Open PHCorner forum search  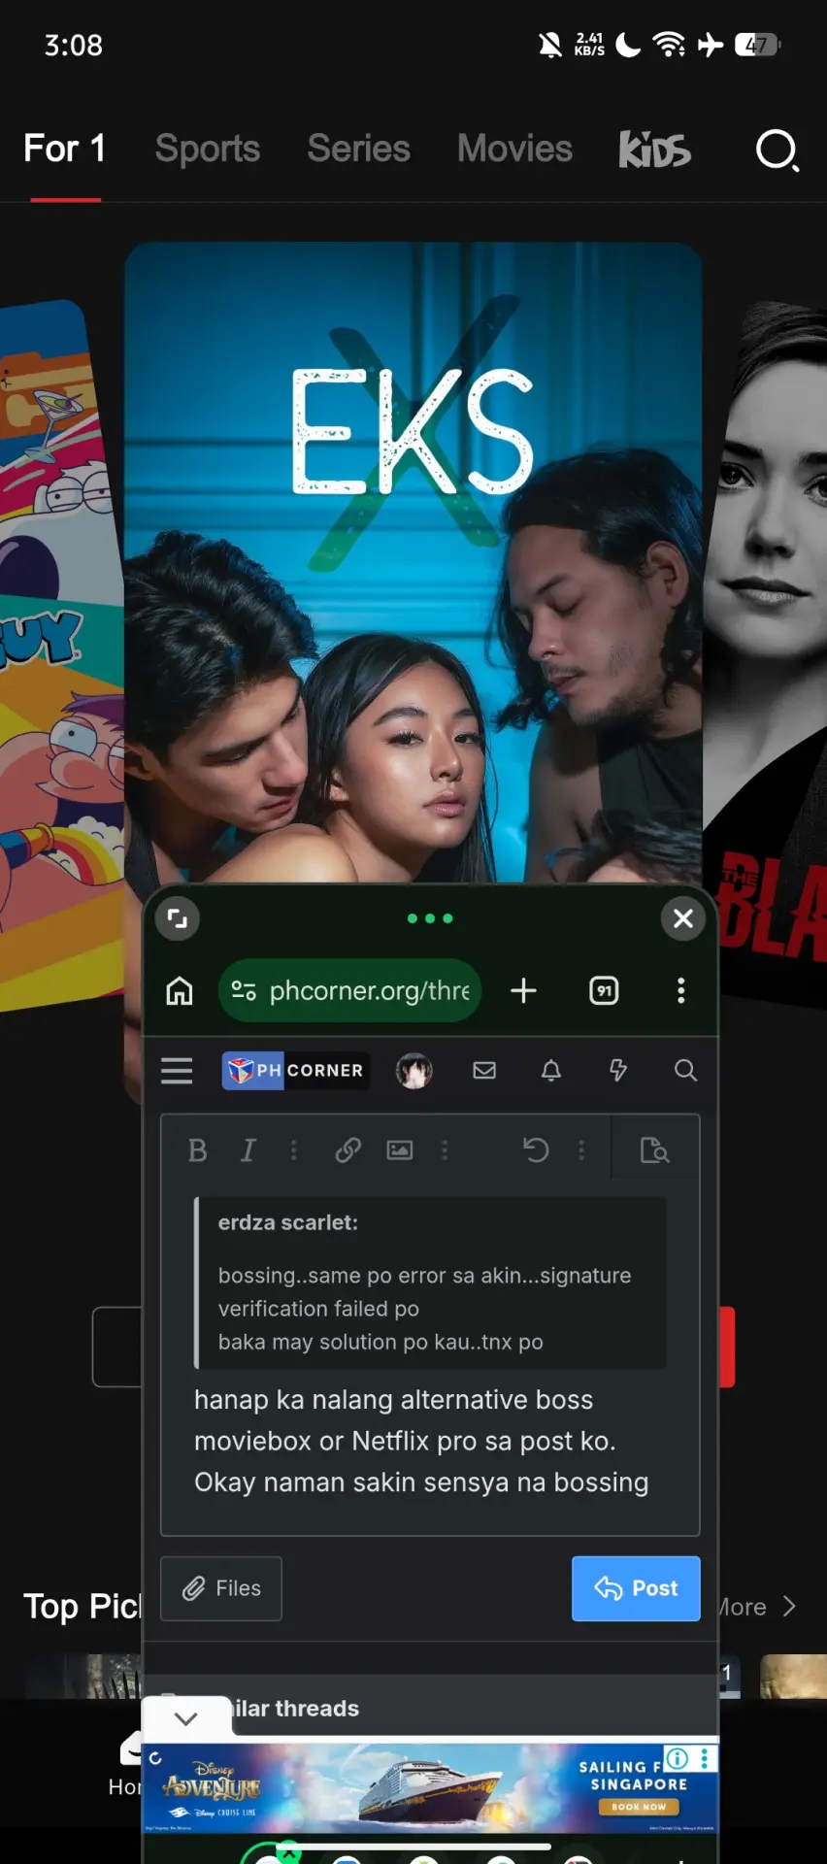click(685, 1071)
